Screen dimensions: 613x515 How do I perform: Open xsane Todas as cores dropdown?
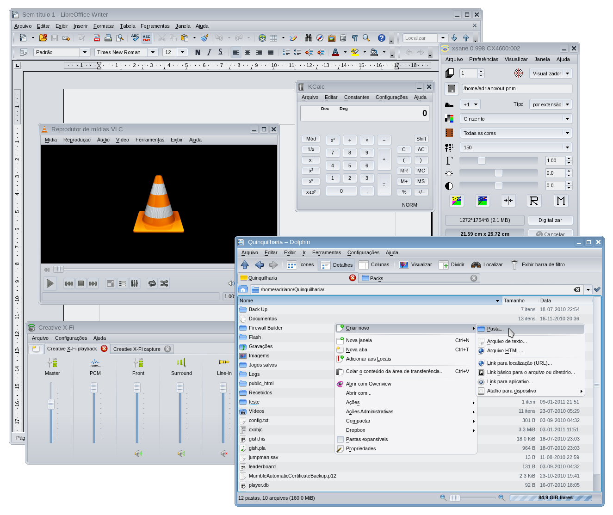[x=516, y=133]
